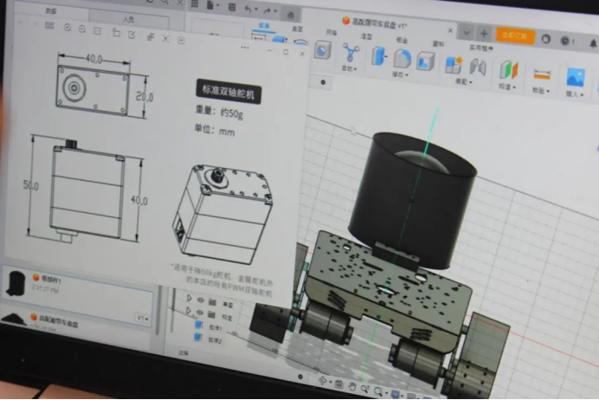This screenshot has width=599, height=400.
Task: Select the shell tool icon in ribbon
Action: pyautogui.click(x=425, y=61)
